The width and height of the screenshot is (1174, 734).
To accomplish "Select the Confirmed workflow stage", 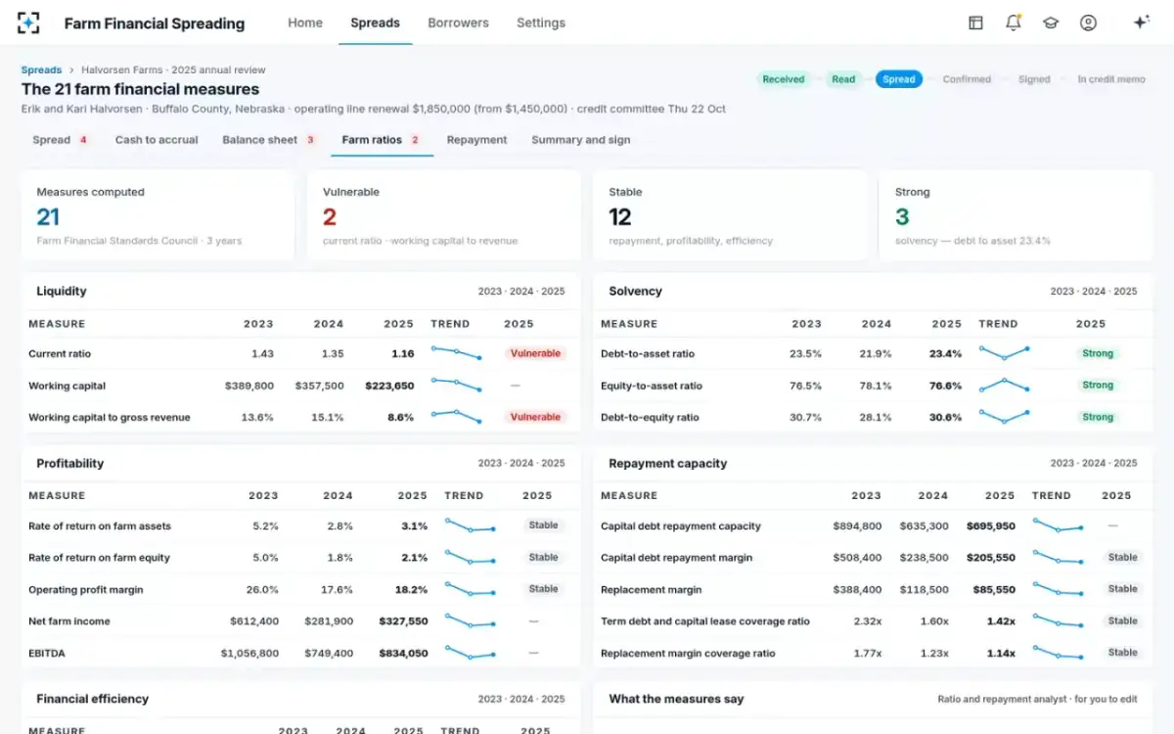I will 967,79.
